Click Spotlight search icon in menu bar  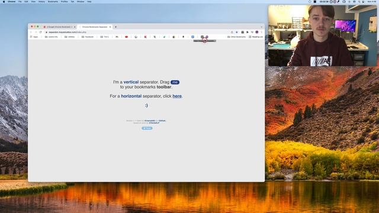359,1
